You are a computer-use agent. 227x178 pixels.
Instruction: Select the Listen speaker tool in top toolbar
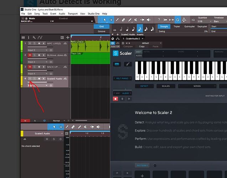click(149, 20)
